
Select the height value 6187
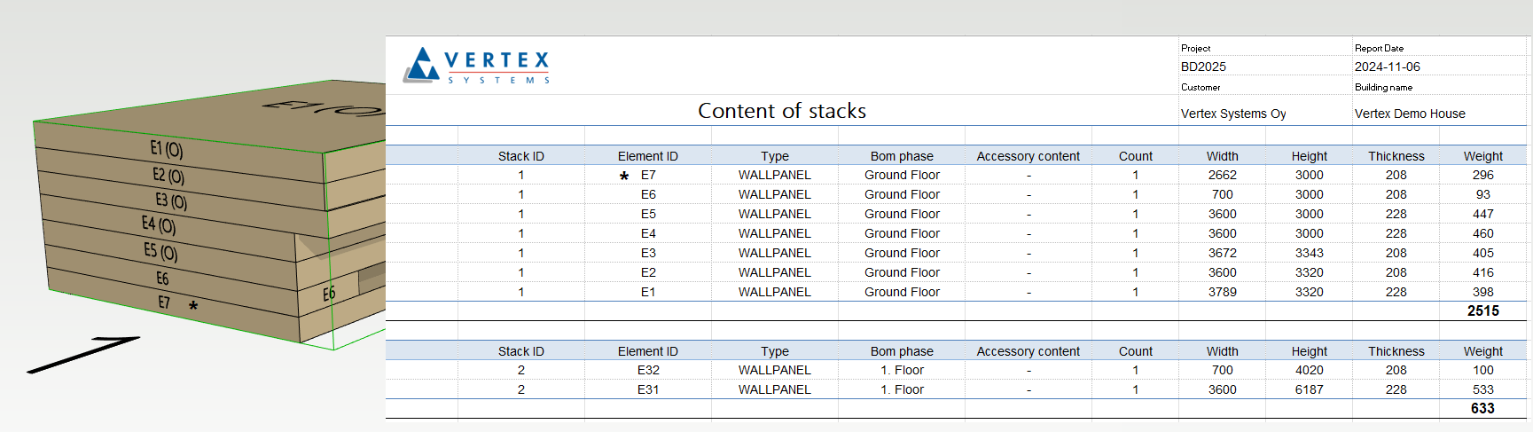click(1309, 389)
